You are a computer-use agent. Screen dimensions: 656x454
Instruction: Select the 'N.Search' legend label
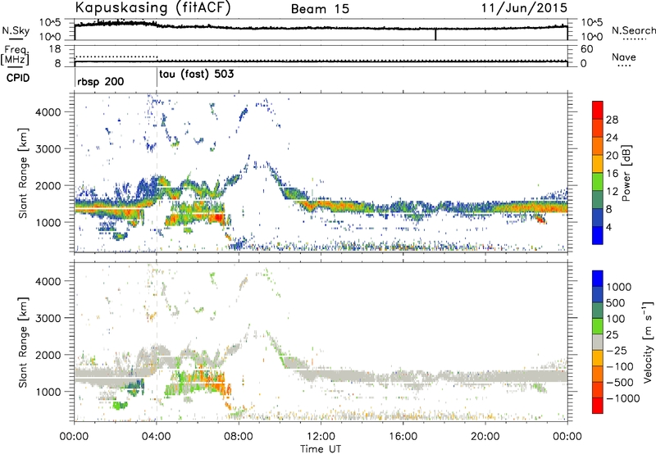point(633,30)
